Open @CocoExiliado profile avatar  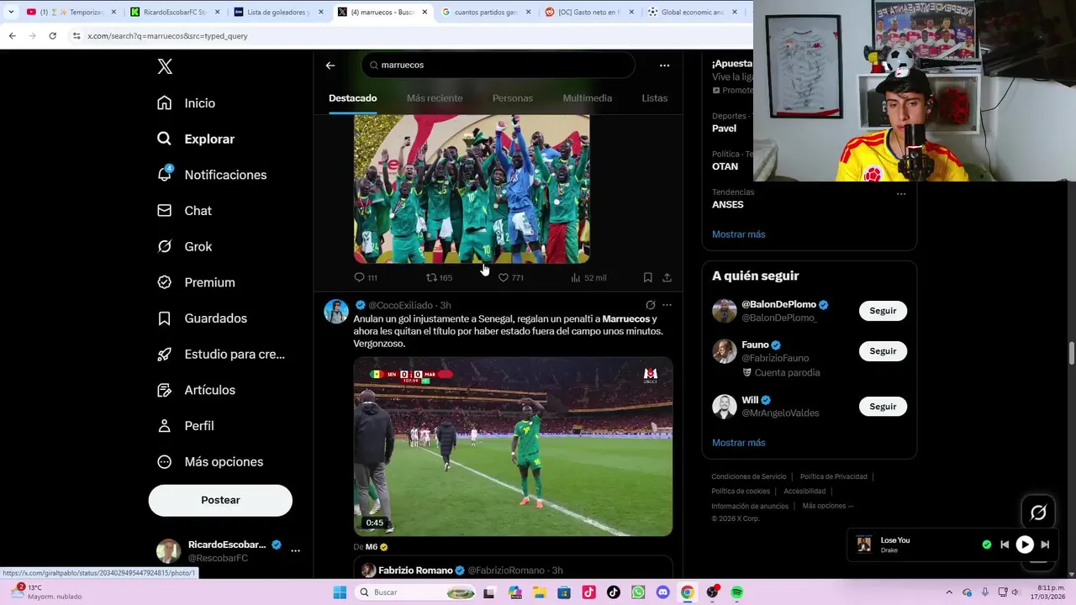point(336,311)
